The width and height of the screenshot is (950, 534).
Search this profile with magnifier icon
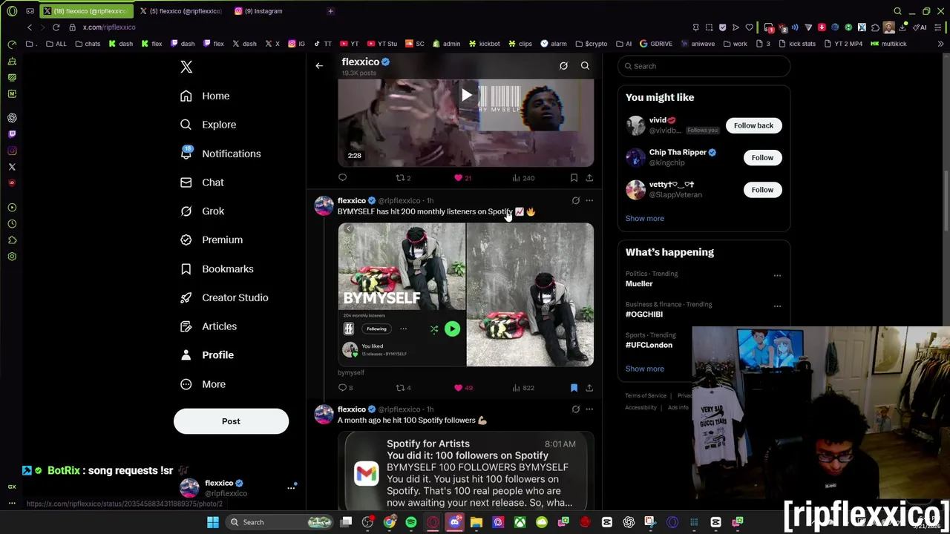click(585, 66)
